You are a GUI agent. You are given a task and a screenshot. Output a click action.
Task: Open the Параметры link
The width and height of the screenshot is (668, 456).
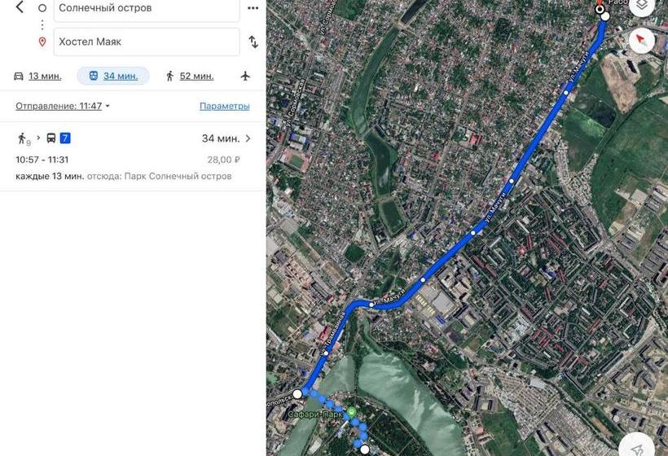click(225, 106)
